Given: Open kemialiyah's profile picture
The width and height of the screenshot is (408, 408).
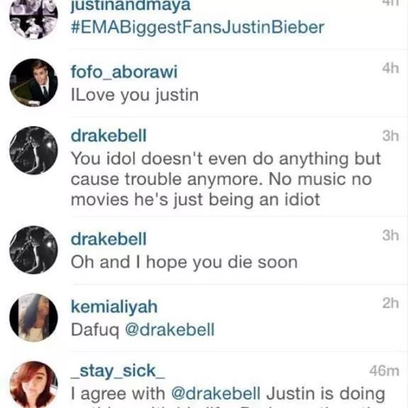Looking at the screenshot, I should [33, 317].
